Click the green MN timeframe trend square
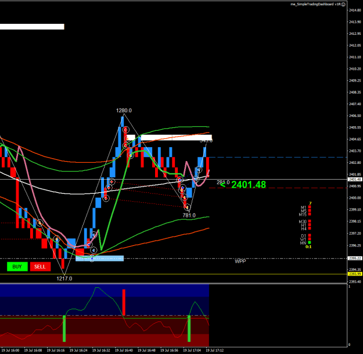Image resolution: width=363 pixels, height=354 pixels. (310, 242)
